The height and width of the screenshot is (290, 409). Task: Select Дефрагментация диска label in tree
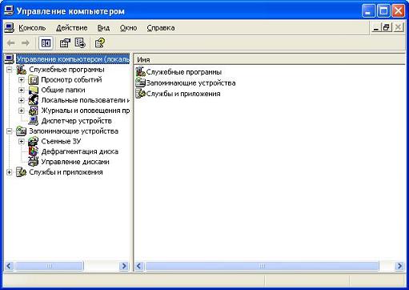point(80,151)
